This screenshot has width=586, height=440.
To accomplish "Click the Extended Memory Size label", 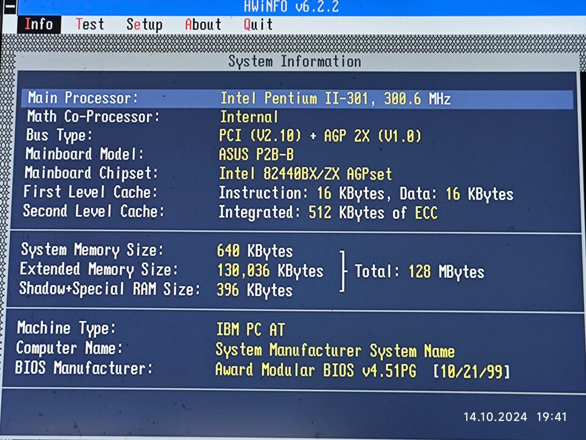I will tap(99, 270).
